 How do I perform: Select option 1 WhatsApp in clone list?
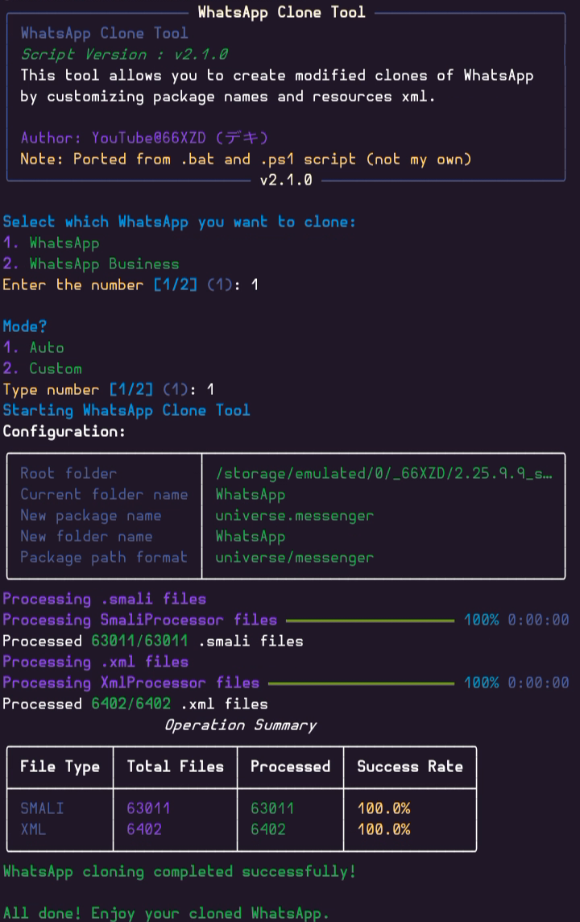click(x=51, y=243)
